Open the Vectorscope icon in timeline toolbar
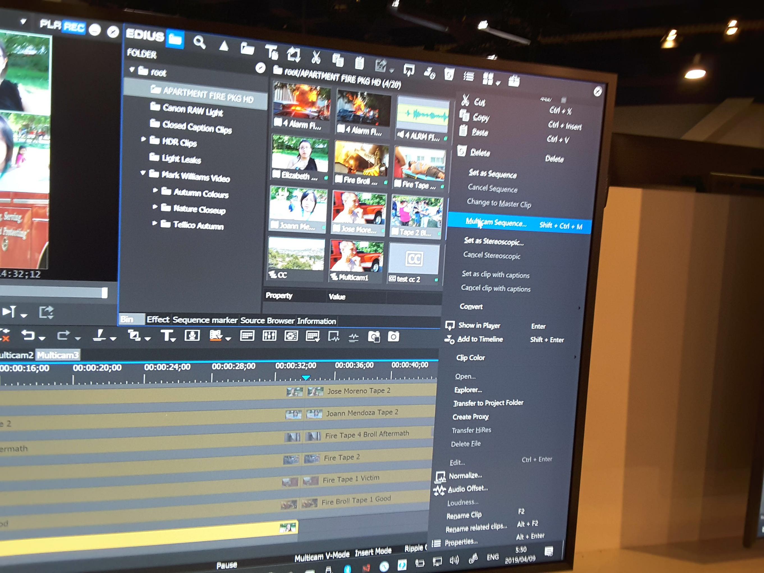764x573 pixels. [x=291, y=336]
